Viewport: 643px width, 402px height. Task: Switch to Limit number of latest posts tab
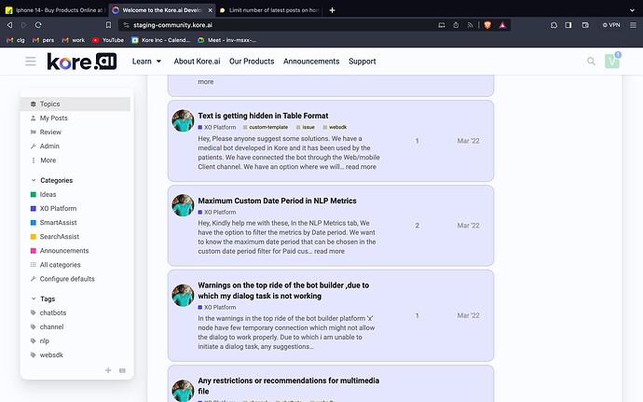point(269,10)
